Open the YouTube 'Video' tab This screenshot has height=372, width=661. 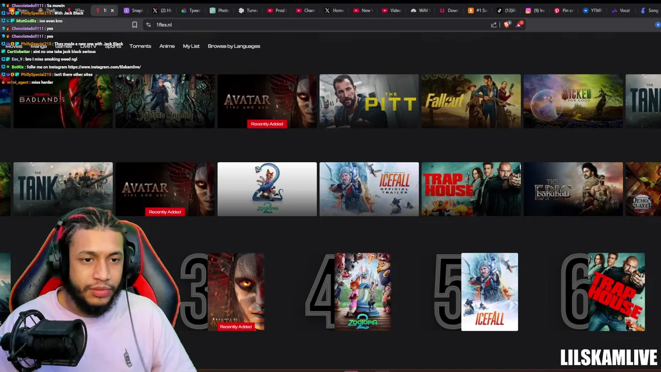391,10
